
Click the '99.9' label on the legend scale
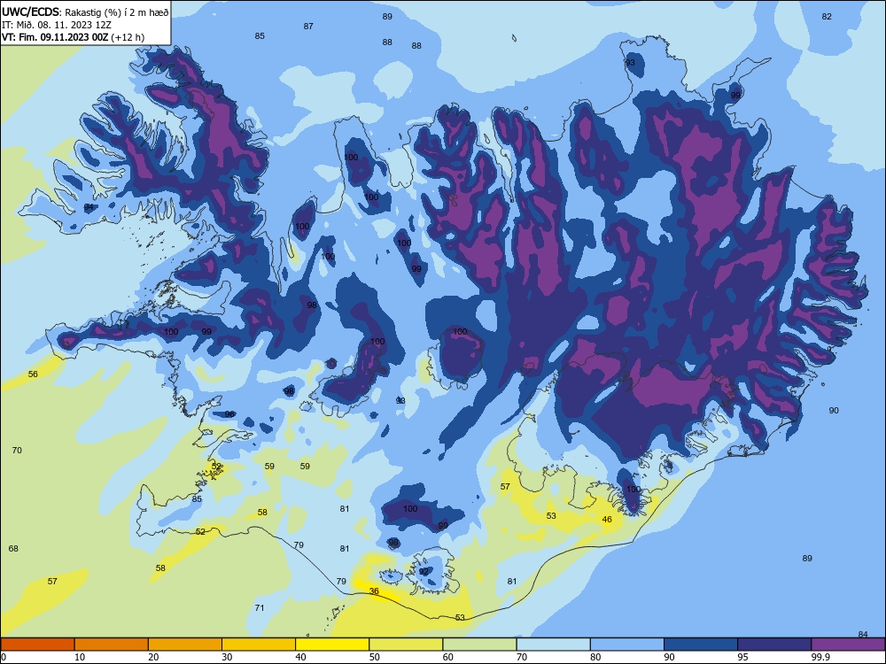tap(820, 657)
